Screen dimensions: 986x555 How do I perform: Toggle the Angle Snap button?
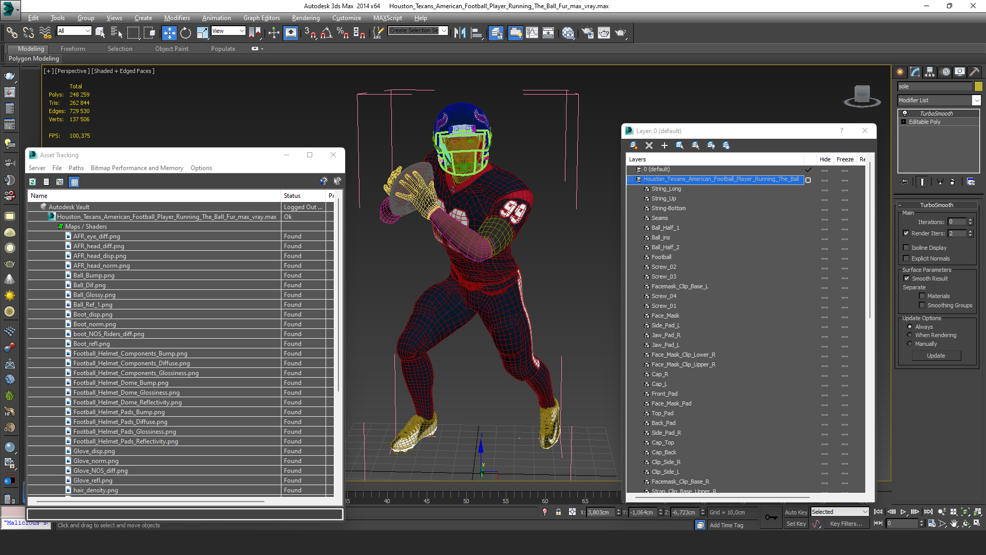pyautogui.click(x=326, y=33)
